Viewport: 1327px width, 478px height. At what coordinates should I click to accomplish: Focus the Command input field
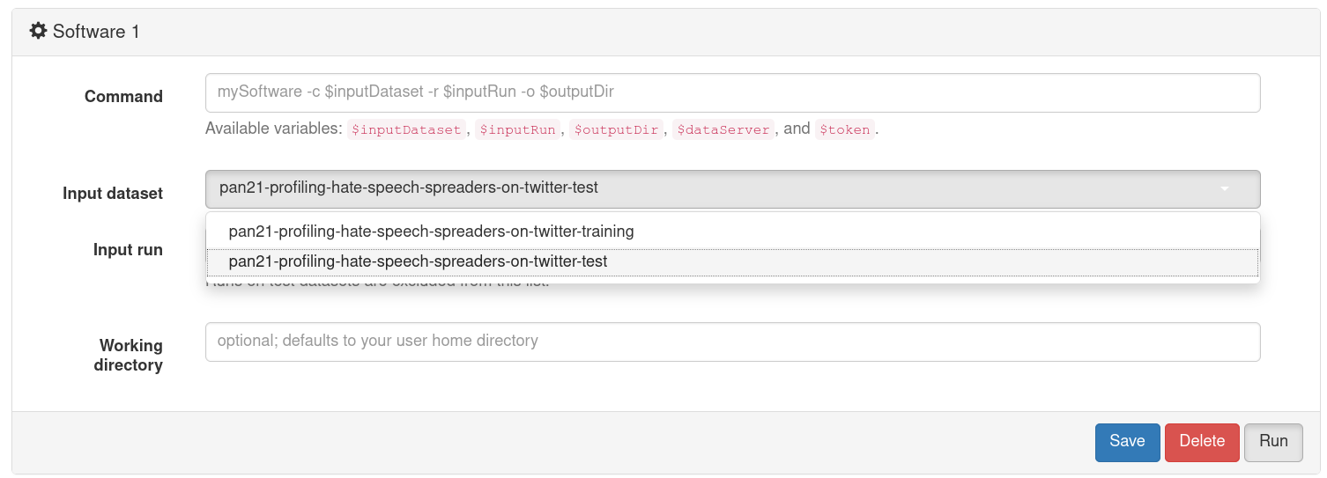[x=732, y=92]
